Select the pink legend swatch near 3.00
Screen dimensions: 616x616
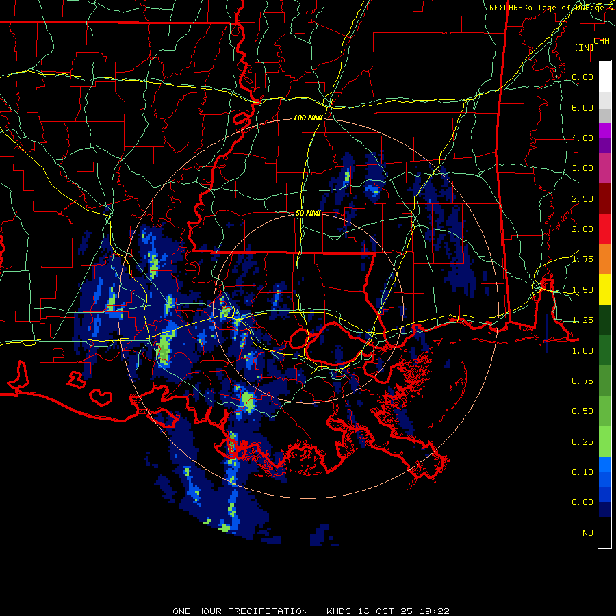[604, 168]
